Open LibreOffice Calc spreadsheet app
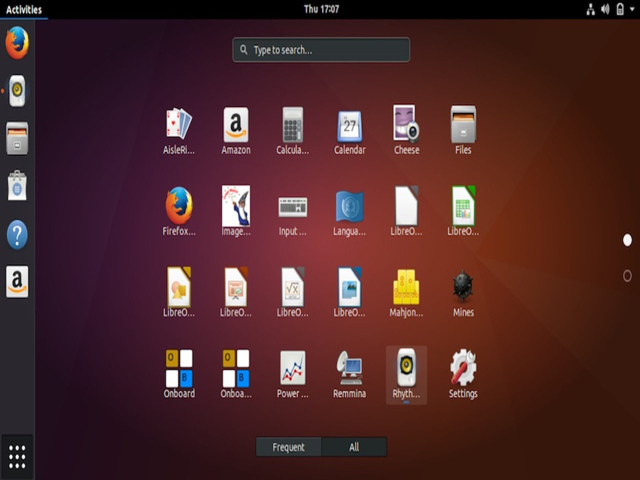 (463, 207)
